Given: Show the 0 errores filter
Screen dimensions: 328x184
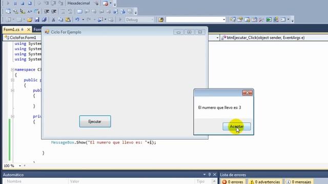Looking at the screenshot, I should [x=233, y=182].
